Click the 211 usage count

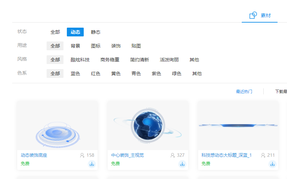[271, 155]
